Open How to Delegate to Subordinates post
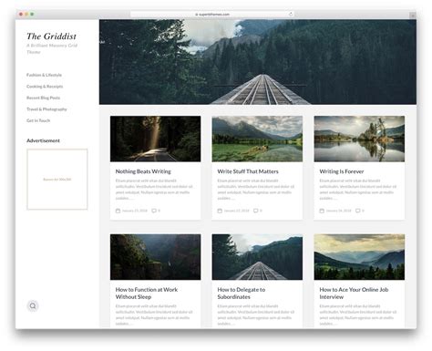Screen dimensions: 432x351 click(x=242, y=294)
